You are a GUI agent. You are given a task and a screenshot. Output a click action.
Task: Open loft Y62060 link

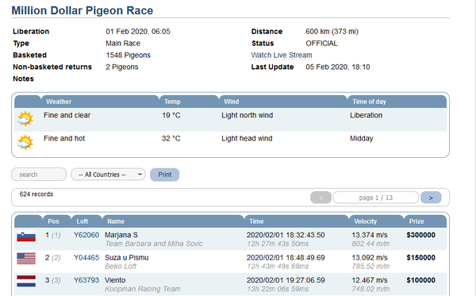coord(86,235)
